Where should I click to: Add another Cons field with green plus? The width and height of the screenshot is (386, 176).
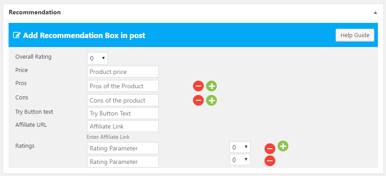coord(211,100)
